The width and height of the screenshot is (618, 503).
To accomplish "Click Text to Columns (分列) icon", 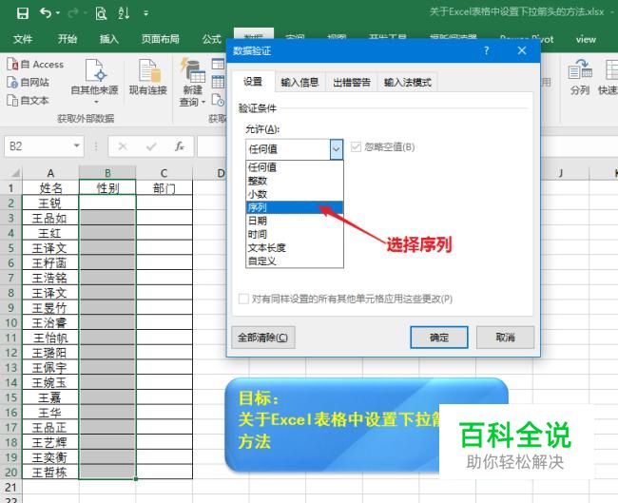I will 580,77.
